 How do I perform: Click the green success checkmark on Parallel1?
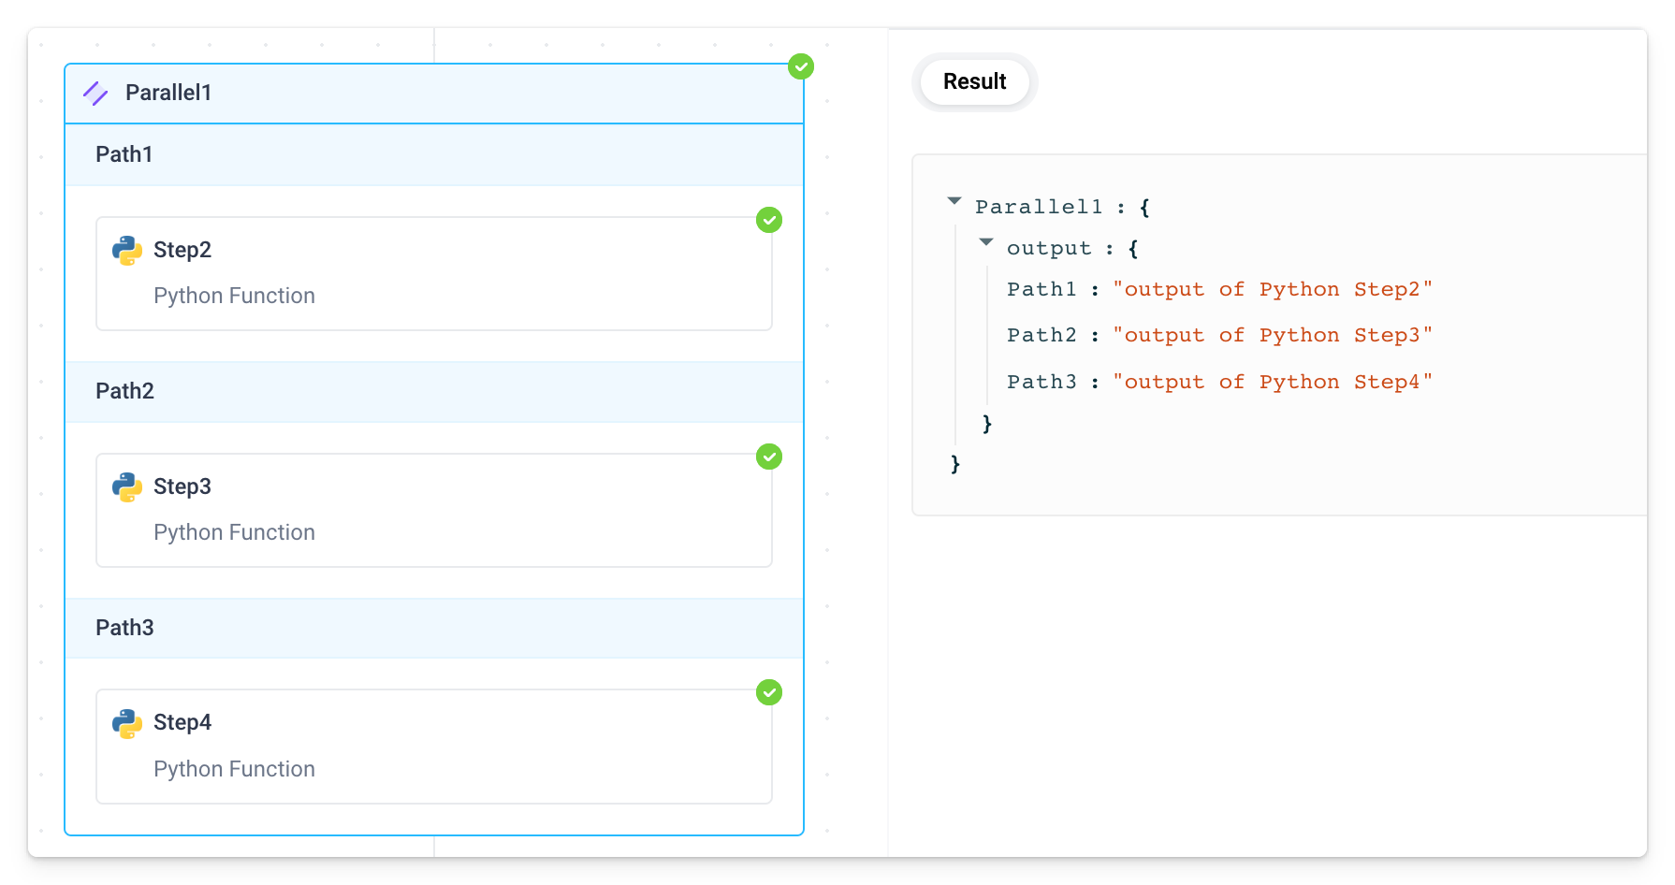pyautogui.click(x=800, y=66)
